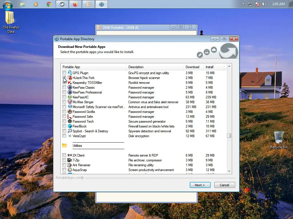293x219 pixels.
Task: Show hidden tray icons arrow
Action: click(x=243, y=4)
